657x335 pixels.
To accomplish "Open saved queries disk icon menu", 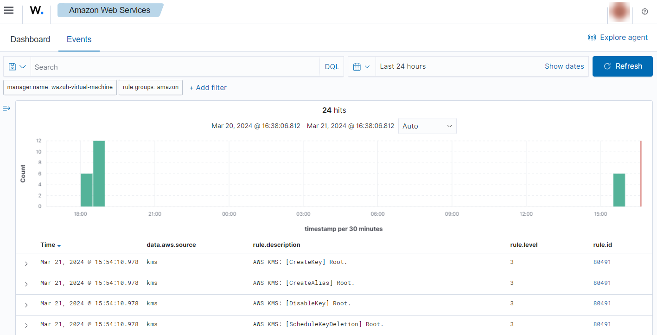I will (17, 67).
